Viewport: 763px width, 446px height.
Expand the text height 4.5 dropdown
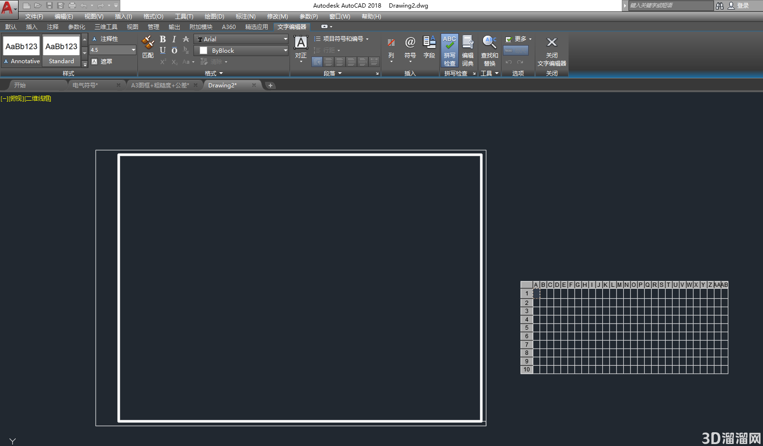(133, 50)
